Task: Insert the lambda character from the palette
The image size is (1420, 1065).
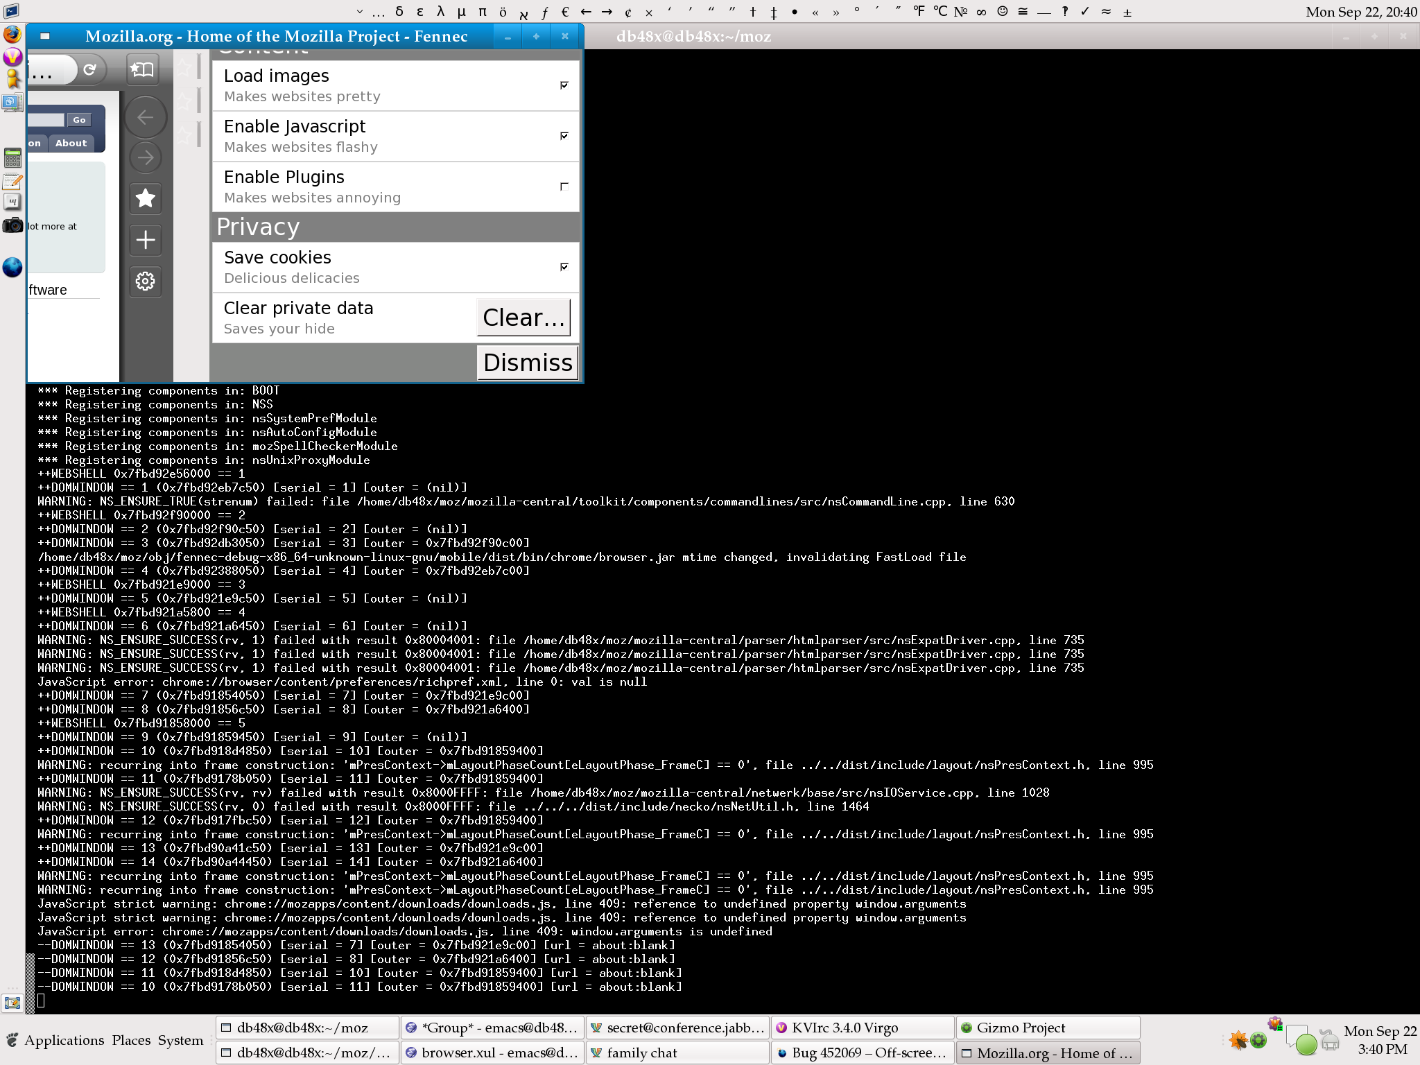Action: (440, 11)
